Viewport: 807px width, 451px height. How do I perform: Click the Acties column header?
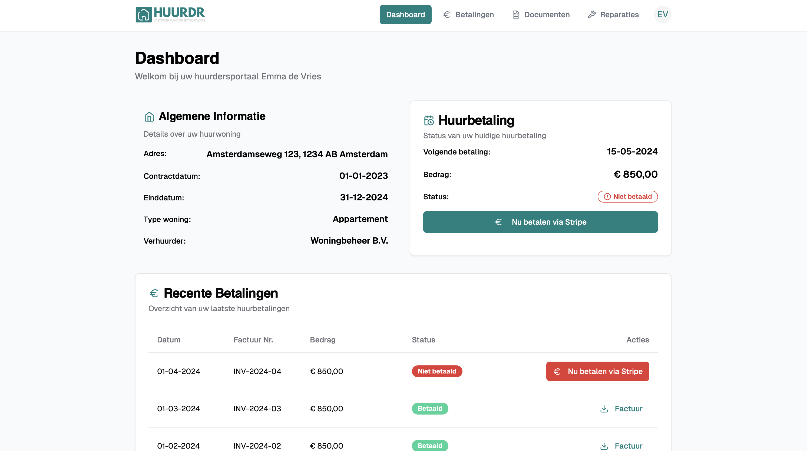(x=637, y=340)
